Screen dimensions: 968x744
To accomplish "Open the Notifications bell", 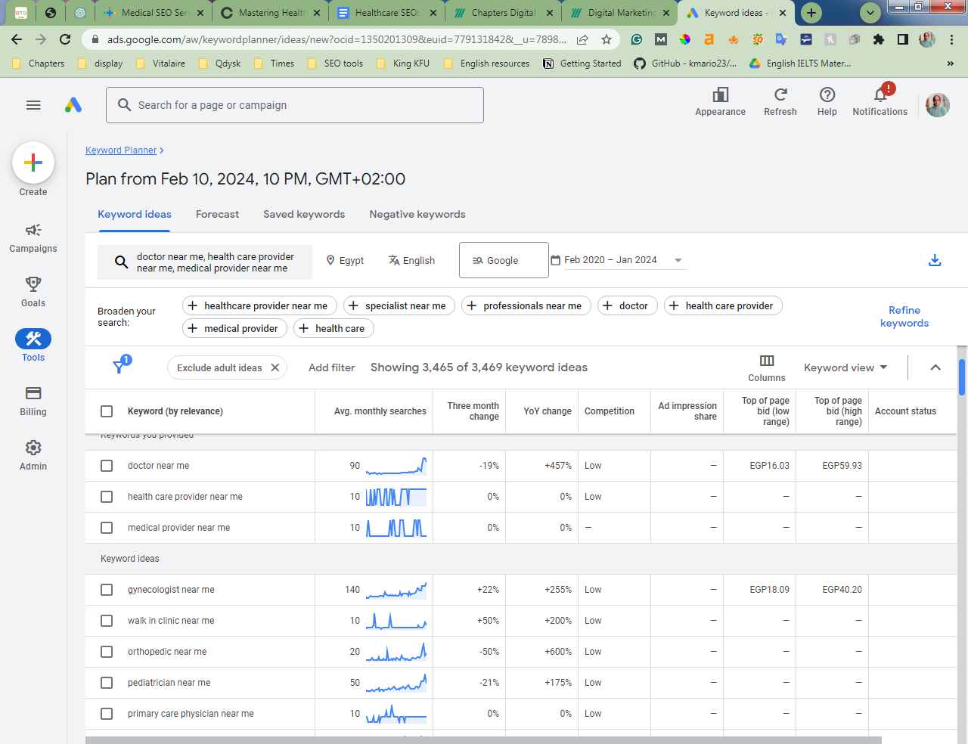I will tap(880, 95).
